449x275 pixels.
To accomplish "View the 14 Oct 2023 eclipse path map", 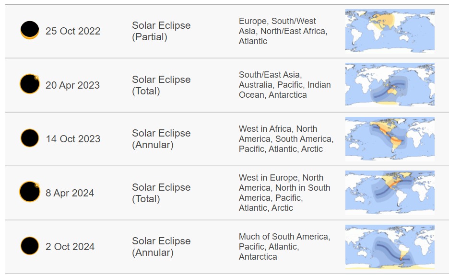I will pyautogui.click(x=390, y=138).
